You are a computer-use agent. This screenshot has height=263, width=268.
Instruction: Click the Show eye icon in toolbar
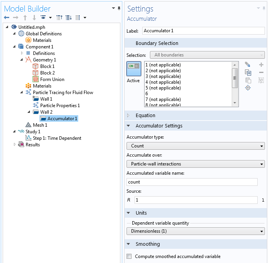pyautogui.click(x=43, y=17)
